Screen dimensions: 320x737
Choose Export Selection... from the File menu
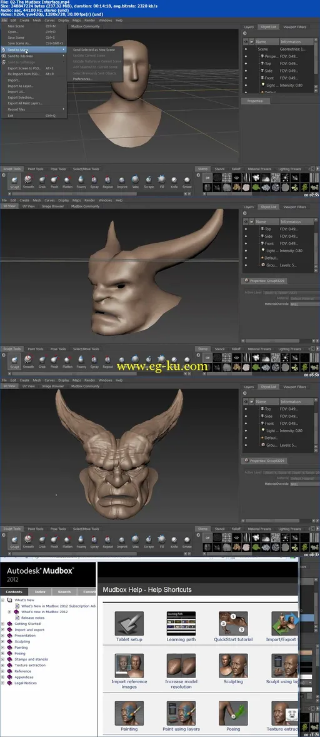34,98
